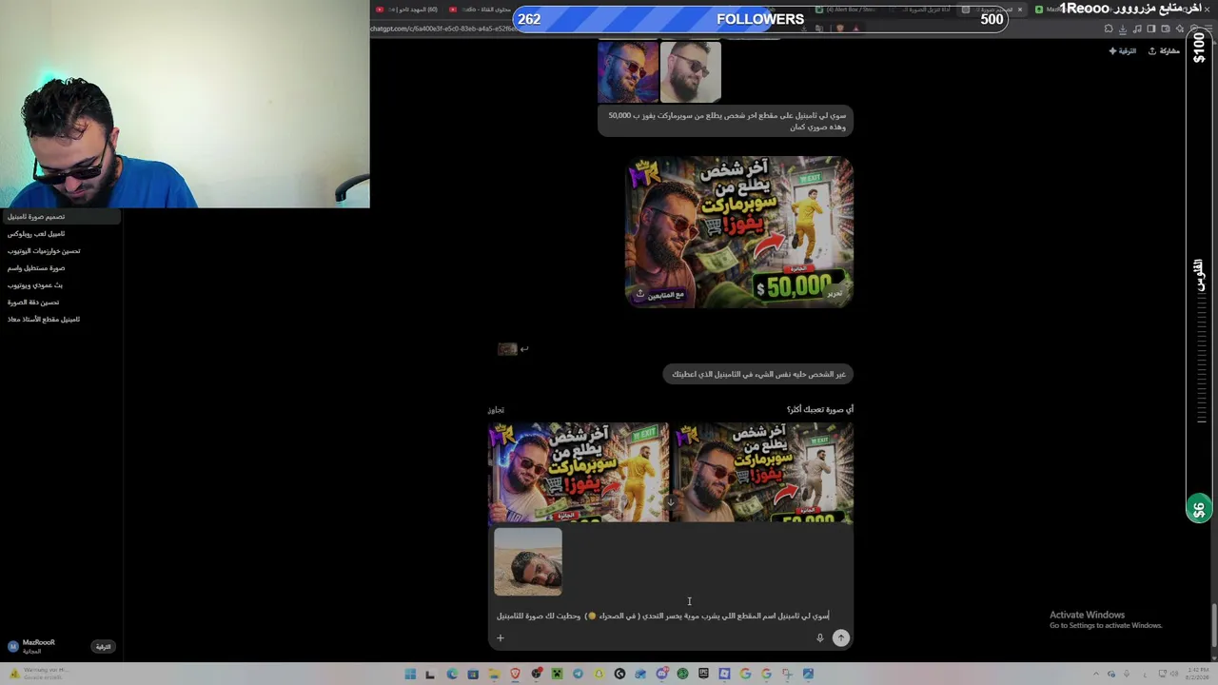Open Discord from the taskbar

coord(661,674)
